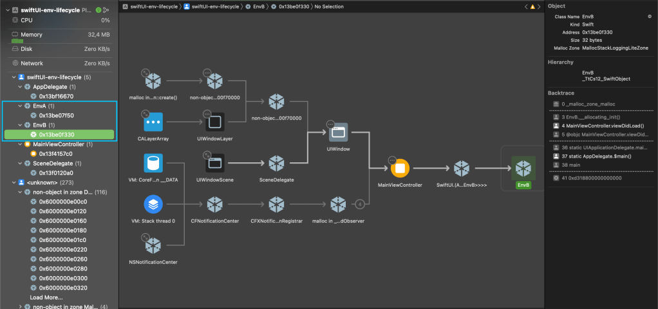
Task: Click the issue warning triangle icon
Action: click(x=532, y=6)
